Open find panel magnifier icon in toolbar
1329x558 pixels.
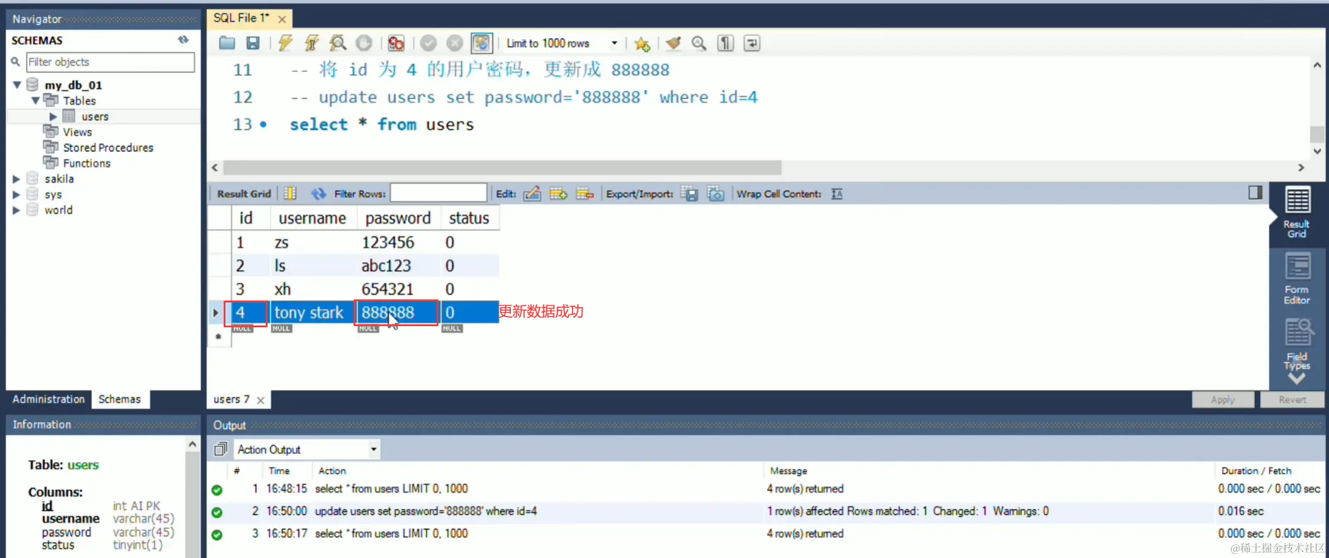(699, 43)
